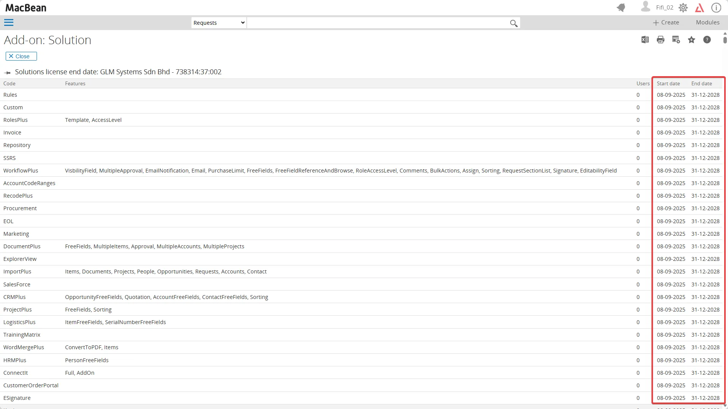Screen dimensions: 728x409
Task: Click the End date column header
Action: click(701, 83)
